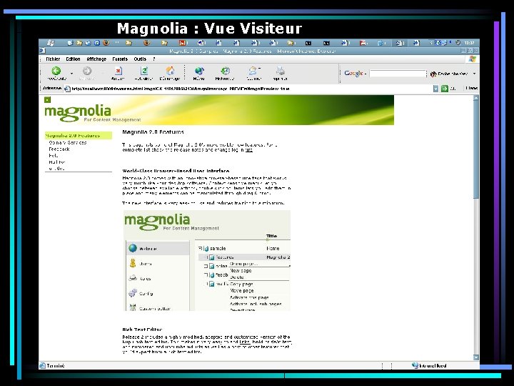This screenshot has width=514, height=386.
Task: Click the Firefox icon in quick launch
Action: pyautogui.click(x=106, y=43)
